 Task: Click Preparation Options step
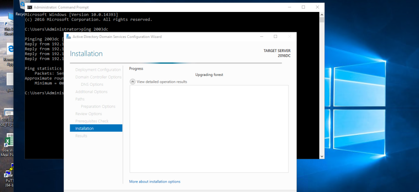click(x=98, y=106)
